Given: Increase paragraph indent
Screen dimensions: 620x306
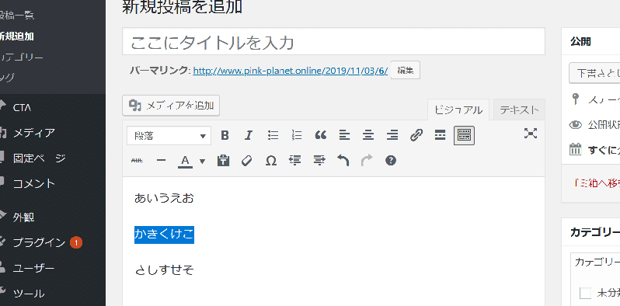Looking at the screenshot, I should click(319, 161).
